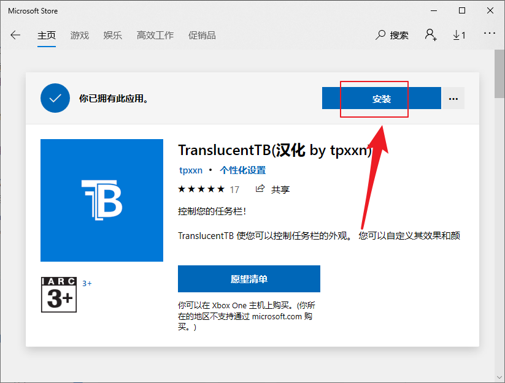Click the 搜索 search button
Image resolution: width=505 pixels, height=383 pixels.
coord(392,35)
